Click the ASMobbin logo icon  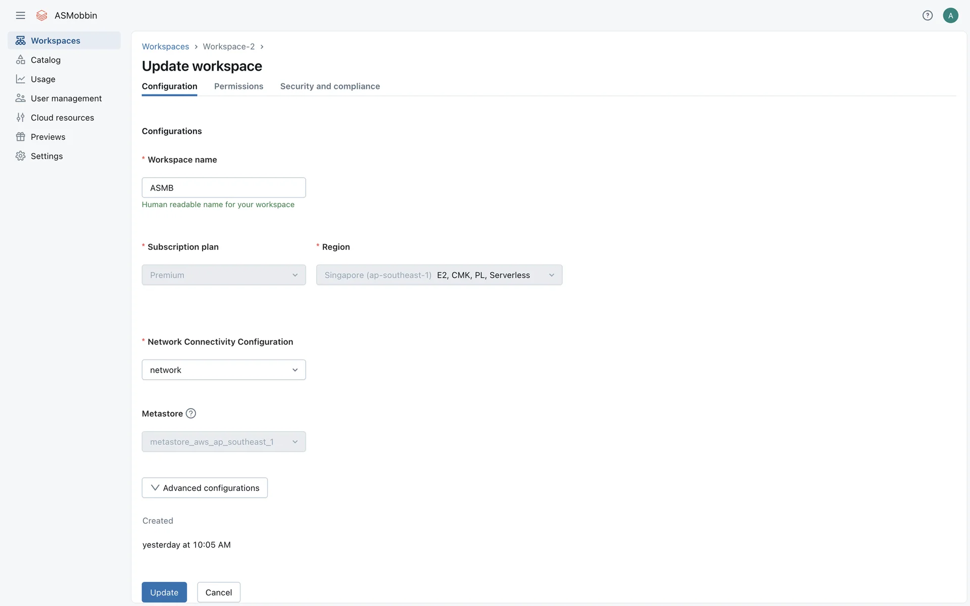pos(42,15)
